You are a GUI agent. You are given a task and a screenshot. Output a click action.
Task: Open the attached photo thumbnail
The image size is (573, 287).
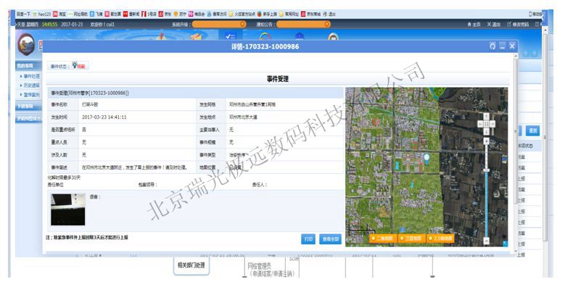(68, 209)
